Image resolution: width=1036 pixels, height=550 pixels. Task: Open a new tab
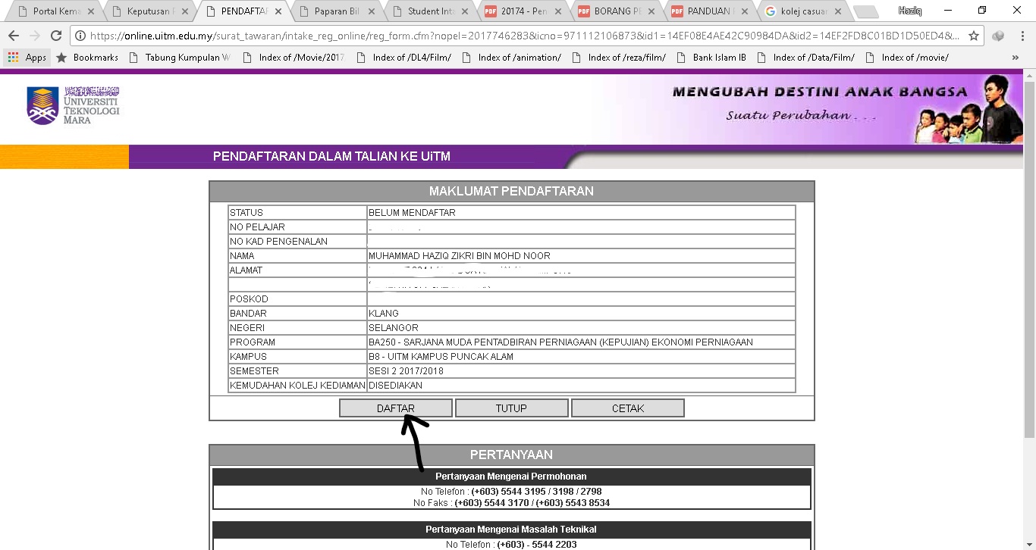(865, 12)
